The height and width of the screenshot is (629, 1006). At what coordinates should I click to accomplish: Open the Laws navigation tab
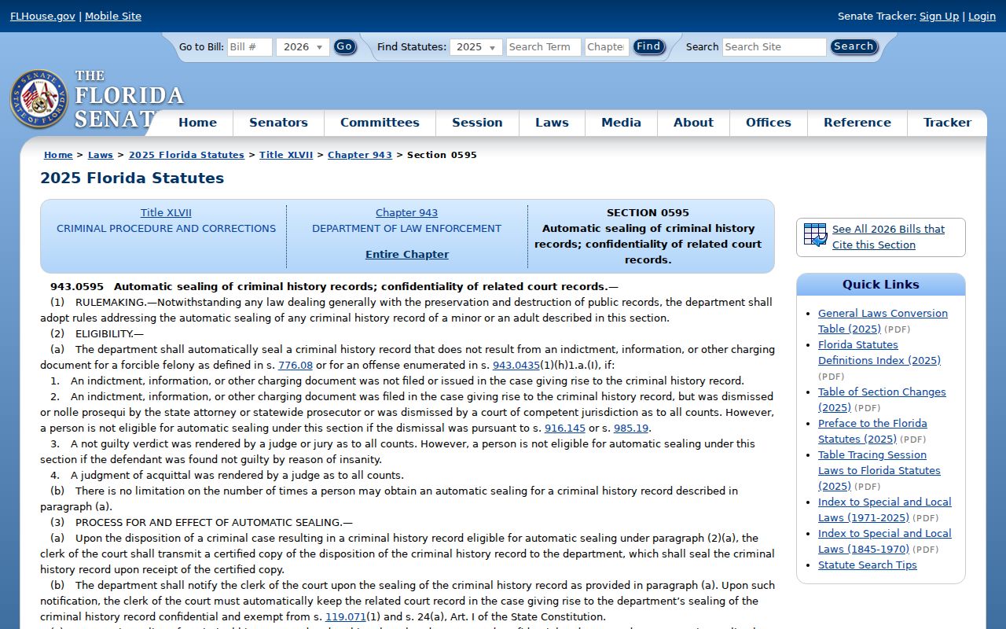pos(552,123)
